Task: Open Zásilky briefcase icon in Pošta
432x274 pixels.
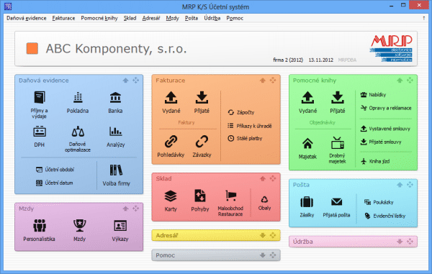Action: [307, 202]
